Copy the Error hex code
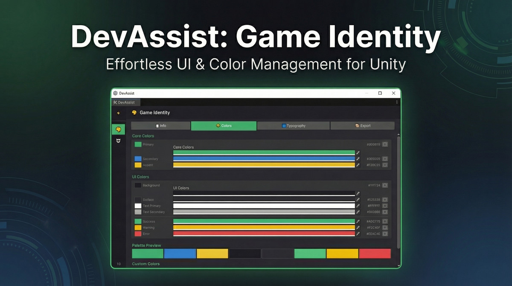Viewport: 512px width, 286px height. (385, 233)
